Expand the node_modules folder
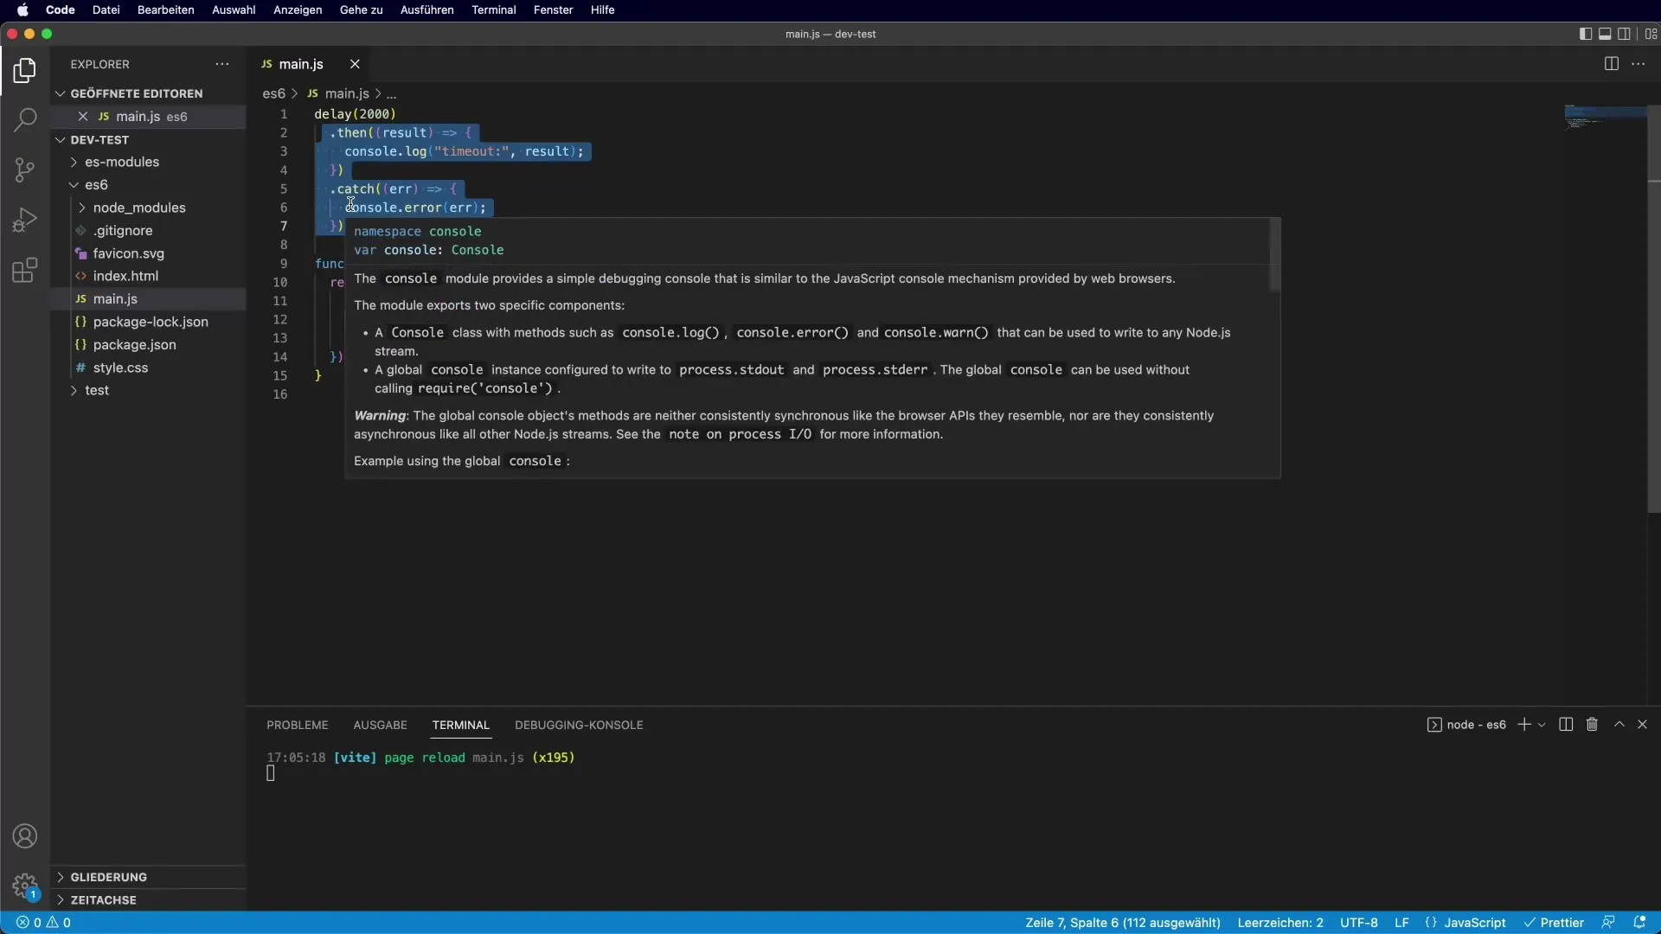Screen dimensions: 1661x934 (x=148, y=208)
